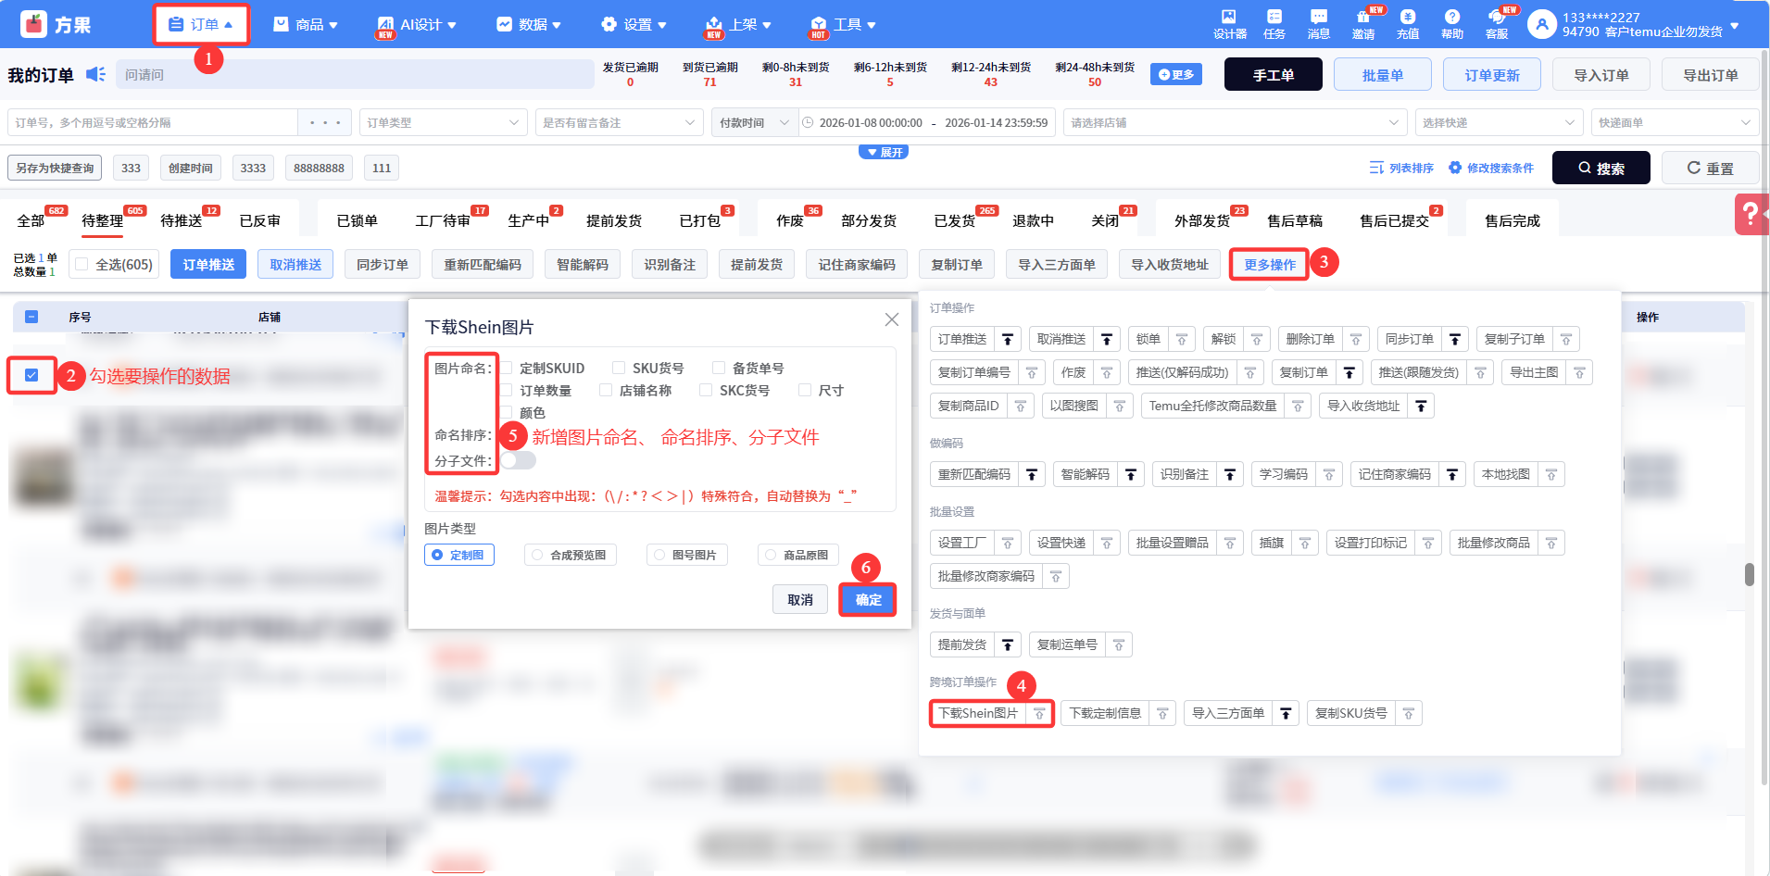Open the 列表排序 link
The width and height of the screenshot is (1770, 876).
(1401, 168)
